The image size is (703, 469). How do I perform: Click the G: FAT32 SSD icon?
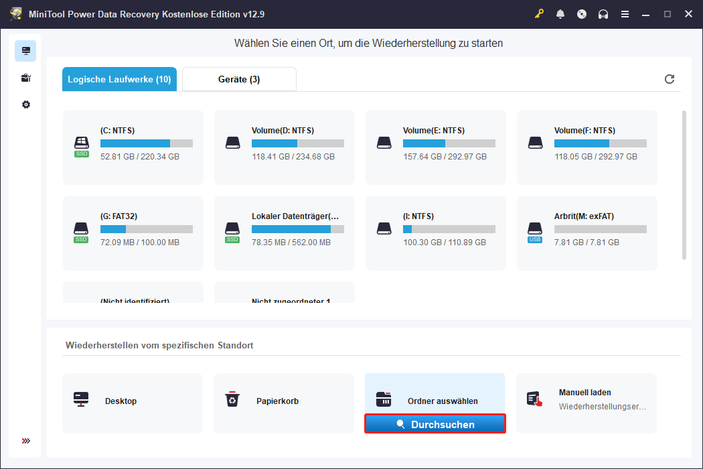click(x=81, y=232)
